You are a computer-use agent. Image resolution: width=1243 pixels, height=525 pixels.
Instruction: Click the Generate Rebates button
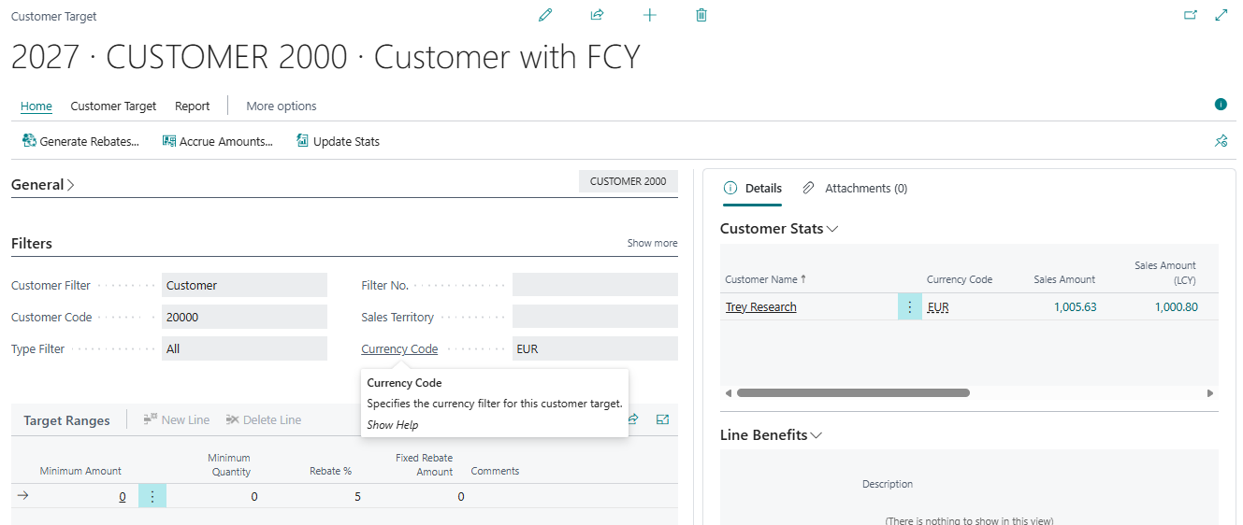(80, 142)
